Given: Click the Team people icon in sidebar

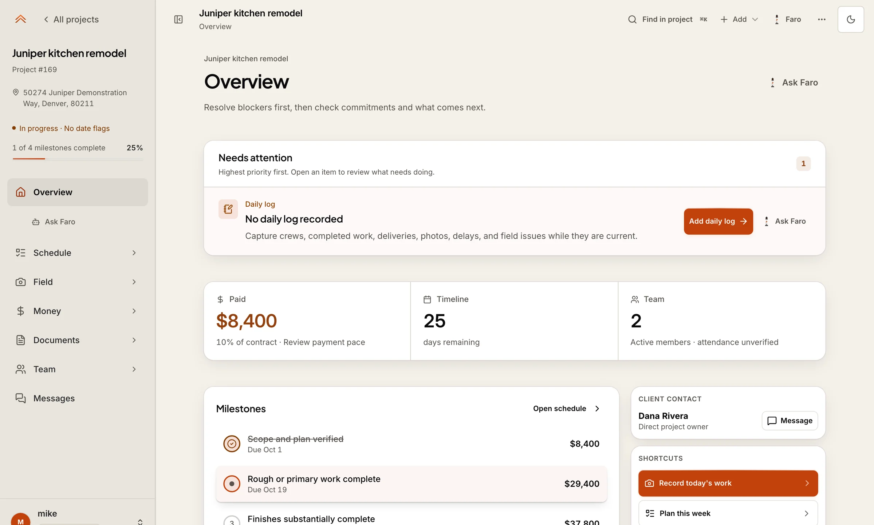Looking at the screenshot, I should click(20, 369).
